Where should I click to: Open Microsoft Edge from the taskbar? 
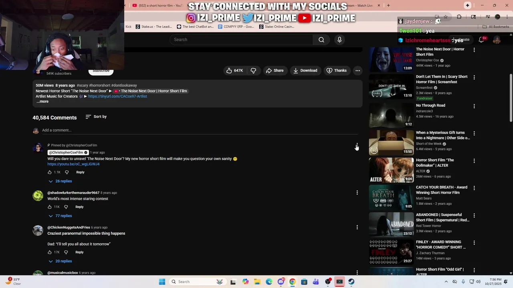tap(269, 282)
